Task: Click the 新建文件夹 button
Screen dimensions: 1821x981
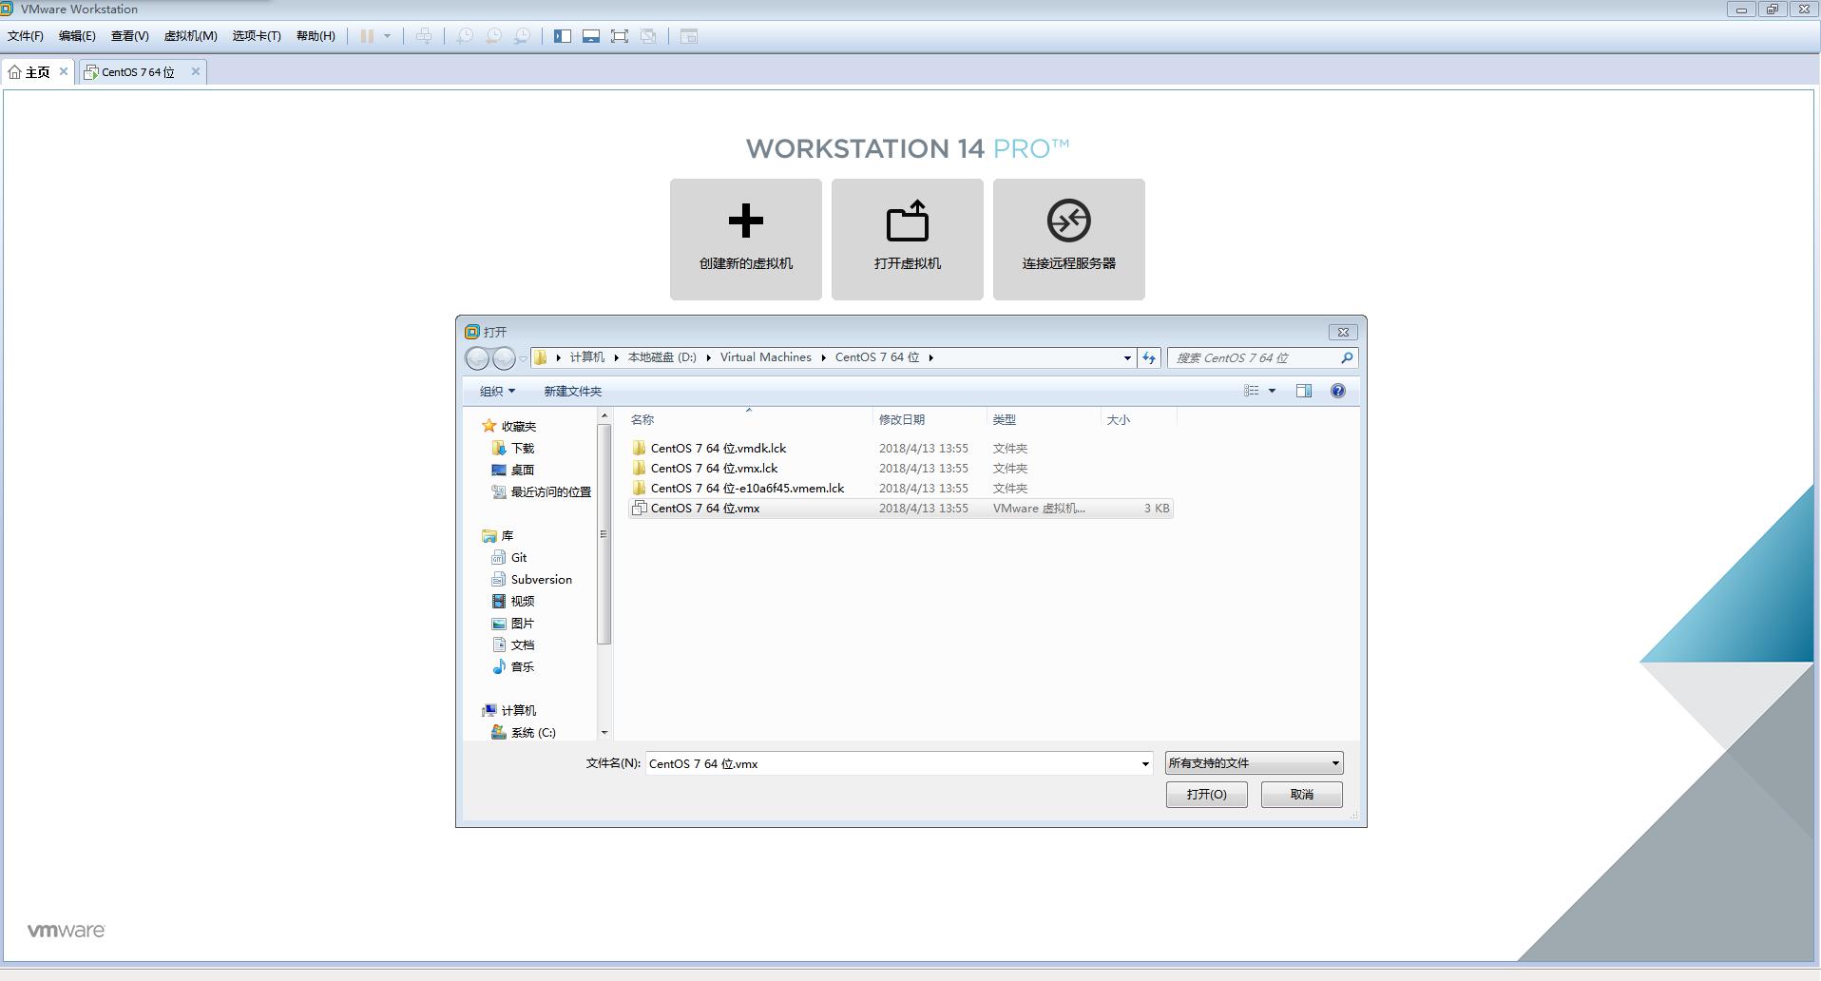Action: [572, 391]
